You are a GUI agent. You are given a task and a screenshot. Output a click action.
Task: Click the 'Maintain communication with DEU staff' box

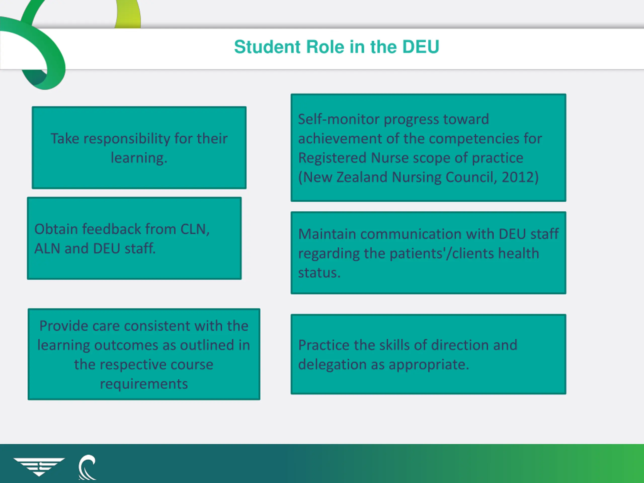tap(428, 253)
